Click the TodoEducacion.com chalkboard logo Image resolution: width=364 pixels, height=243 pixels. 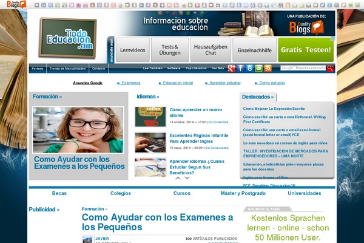point(67,38)
